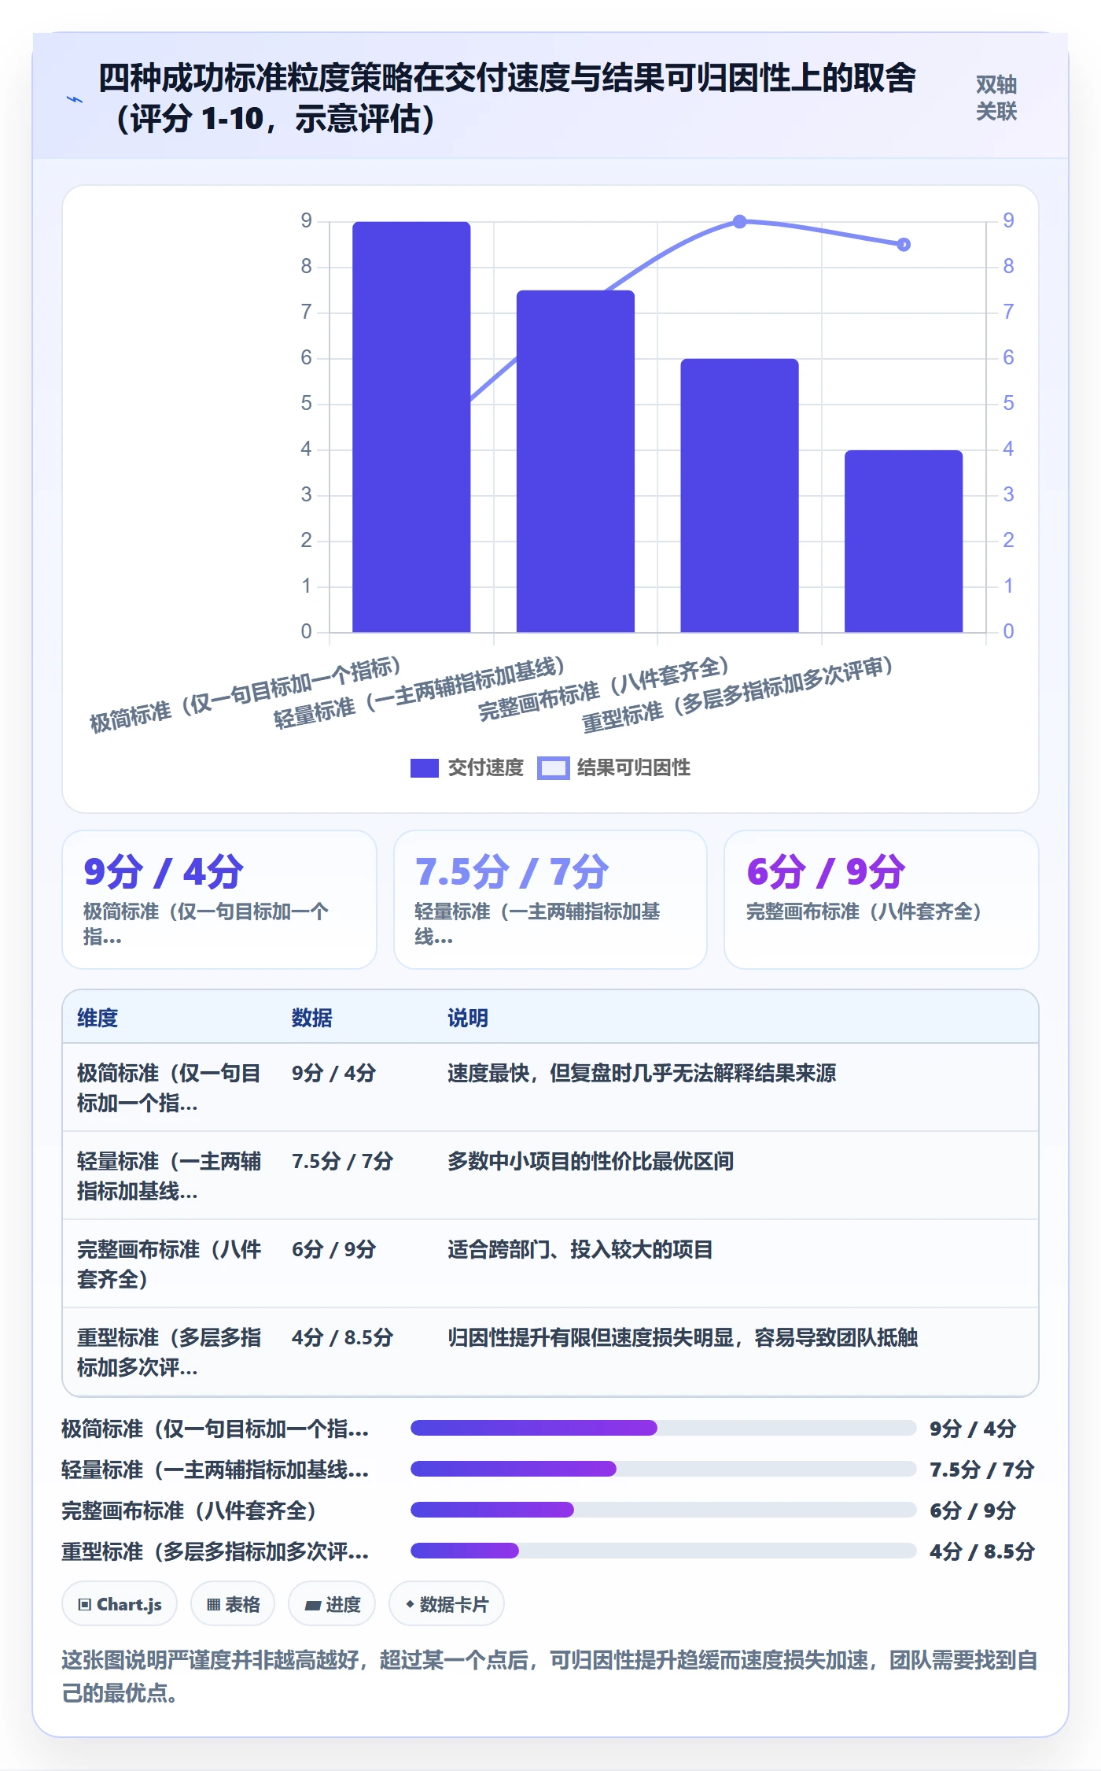Click text 速度最快，但复盘时几乎无法解释结果来源

[642, 1073]
